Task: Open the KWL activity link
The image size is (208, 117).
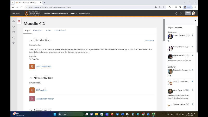Action: (x=42, y=90)
